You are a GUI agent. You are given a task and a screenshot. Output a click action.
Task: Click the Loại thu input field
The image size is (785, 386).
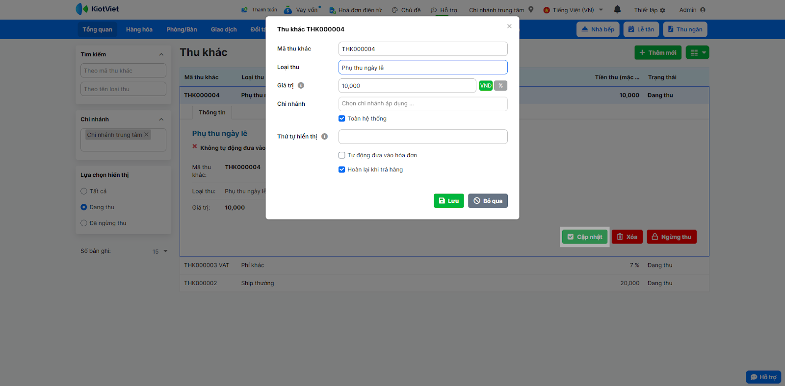(x=423, y=68)
